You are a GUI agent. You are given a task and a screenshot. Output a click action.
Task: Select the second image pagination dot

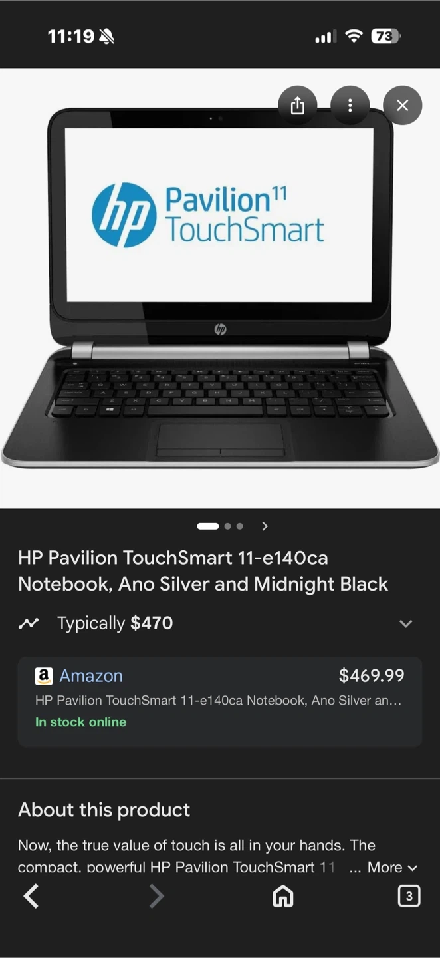click(228, 526)
